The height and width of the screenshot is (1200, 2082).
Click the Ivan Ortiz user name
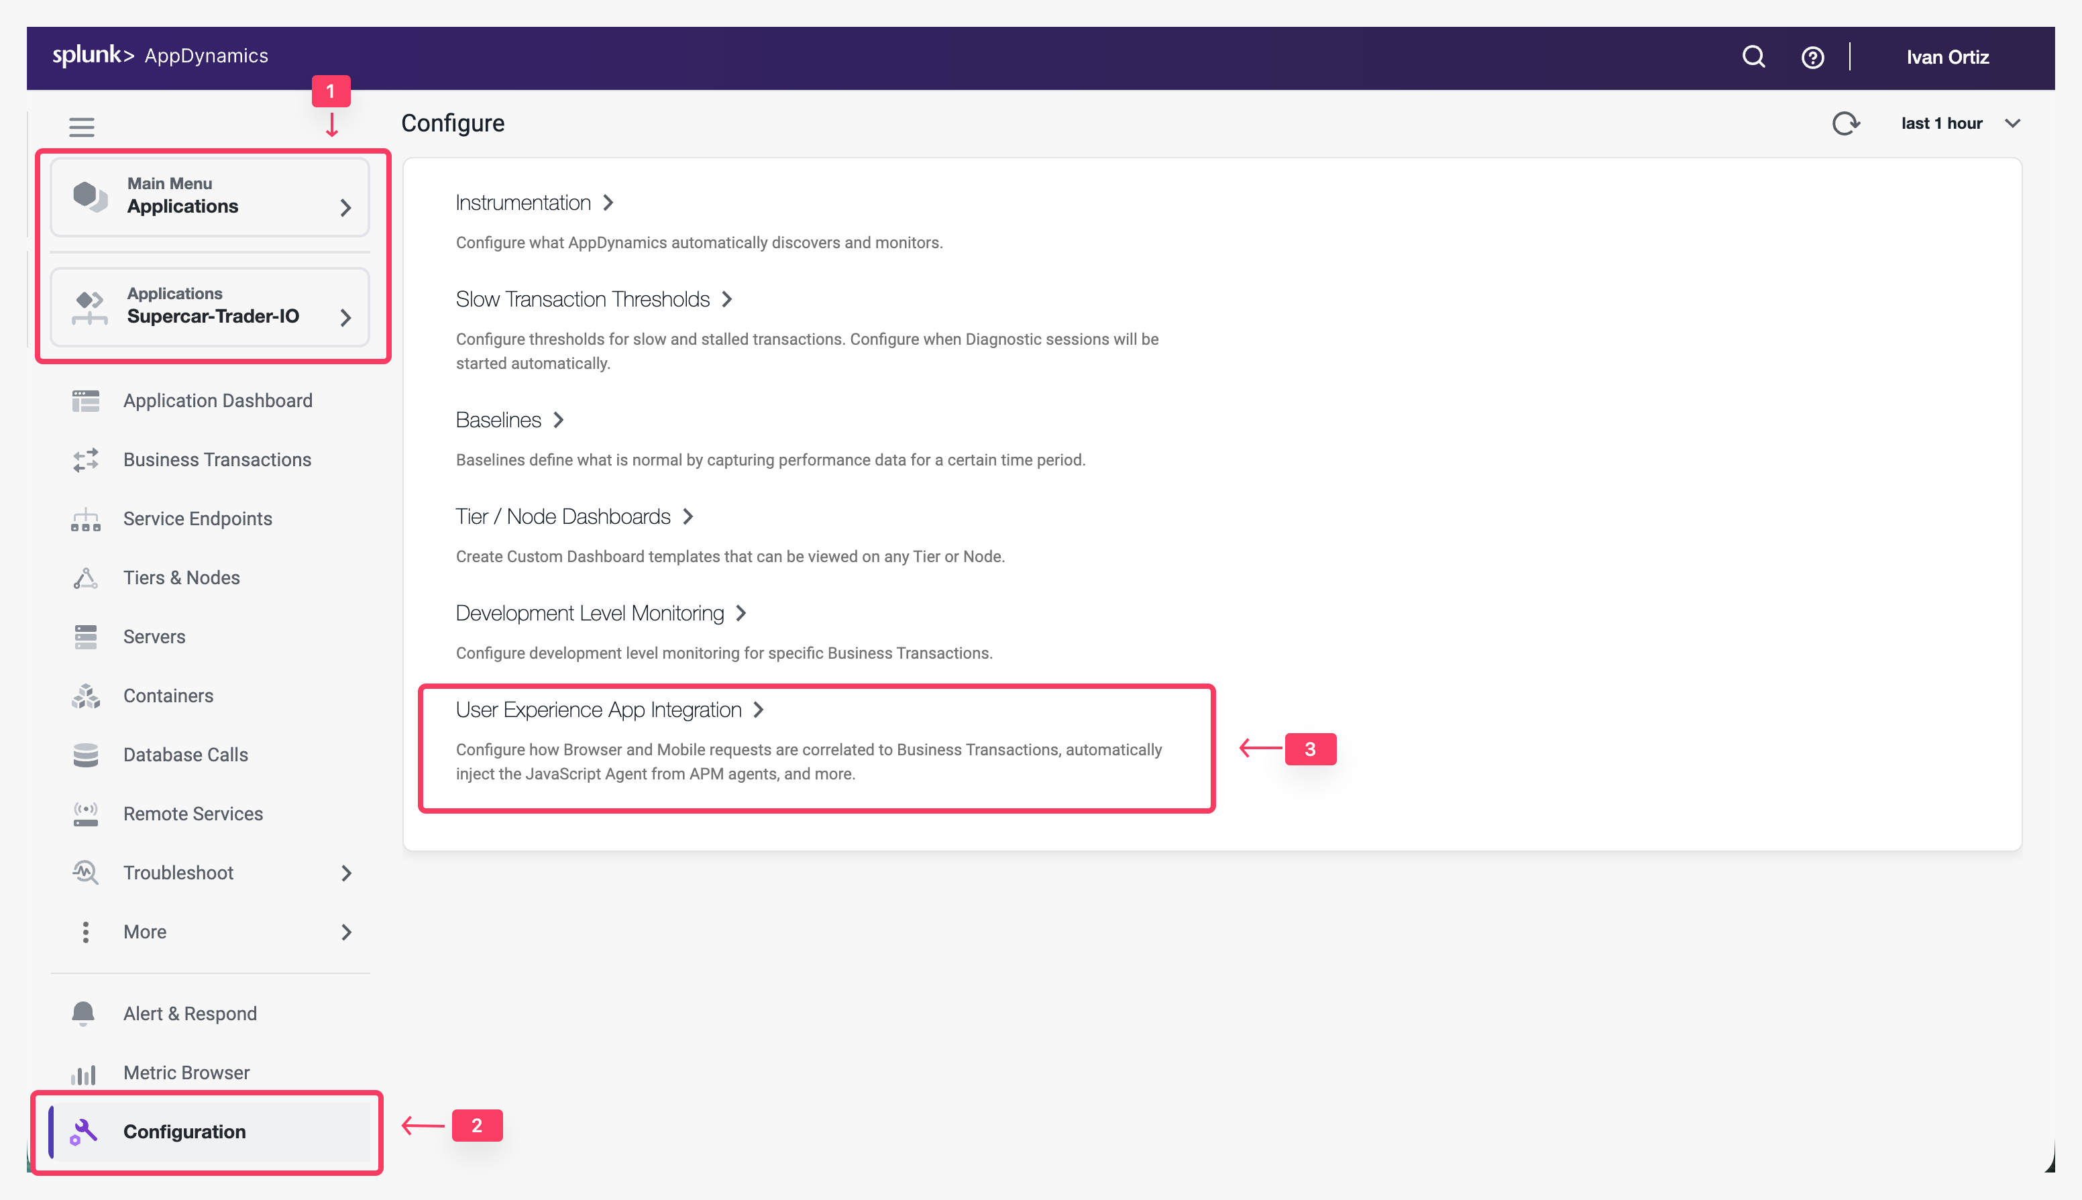coord(1947,57)
